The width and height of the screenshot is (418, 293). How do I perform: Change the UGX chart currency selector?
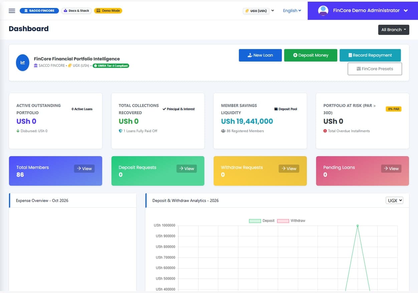click(x=394, y=200)
